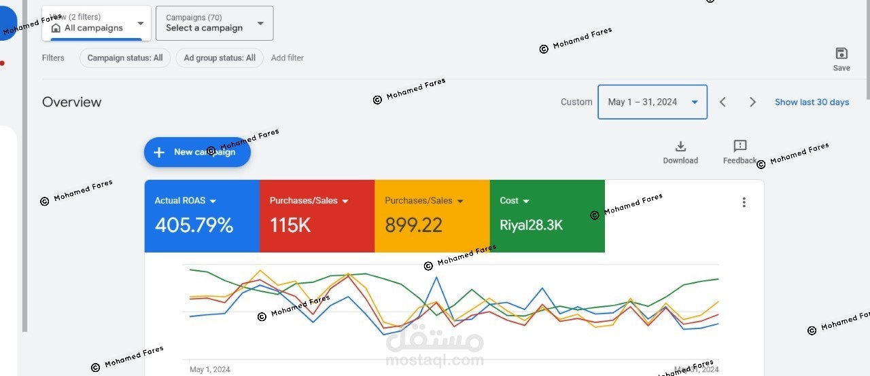Open the May 1 – 31, 2024 date picker
Image resolution: width=870 pixels, height=376 pixels.
[652, 102]
